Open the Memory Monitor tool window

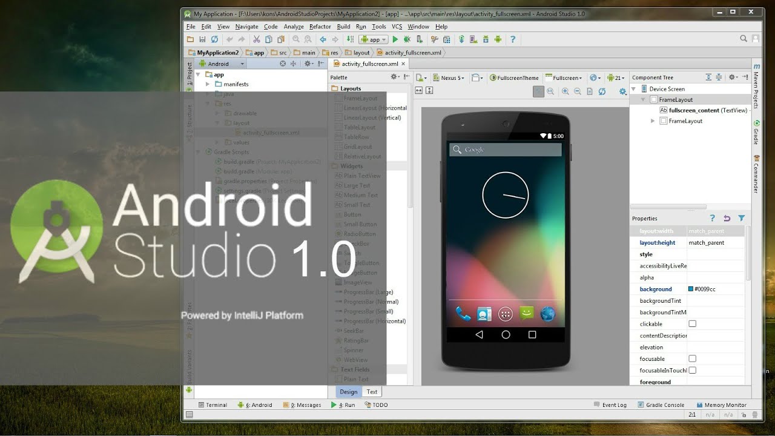[x=722, y=405]
